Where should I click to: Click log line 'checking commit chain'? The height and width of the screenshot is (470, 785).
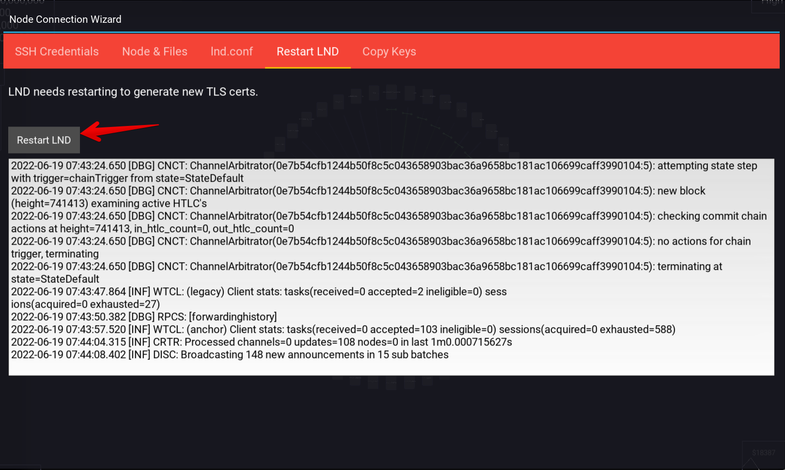[x=389, y=216]
